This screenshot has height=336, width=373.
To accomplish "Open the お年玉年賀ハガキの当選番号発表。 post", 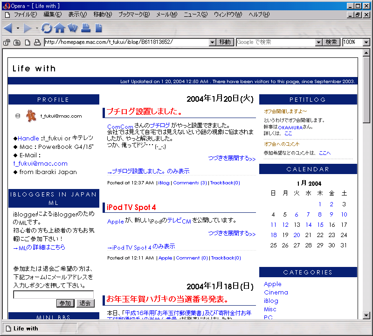I will pyautogui.click(x=167, y=299).
